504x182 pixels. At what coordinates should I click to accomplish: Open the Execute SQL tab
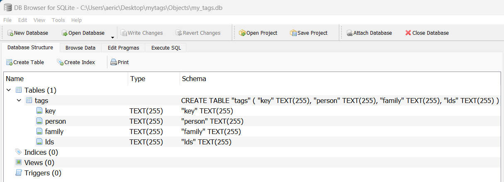point(166,48)
